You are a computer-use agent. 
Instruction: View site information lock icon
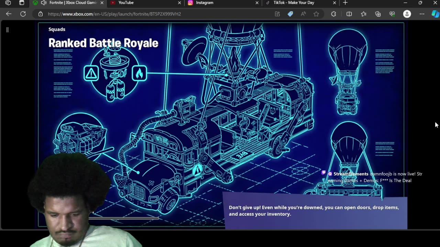[41, 14]
